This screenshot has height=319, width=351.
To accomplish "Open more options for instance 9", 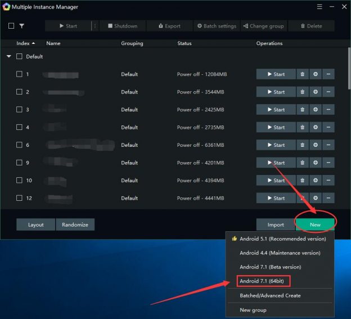I will (328, 163).
